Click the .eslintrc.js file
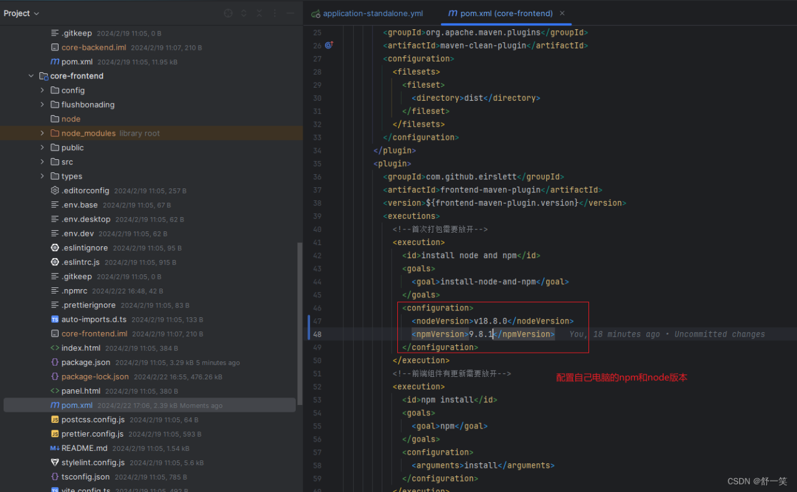The width and height of the screenshot is (797, 492). (80, 262)
